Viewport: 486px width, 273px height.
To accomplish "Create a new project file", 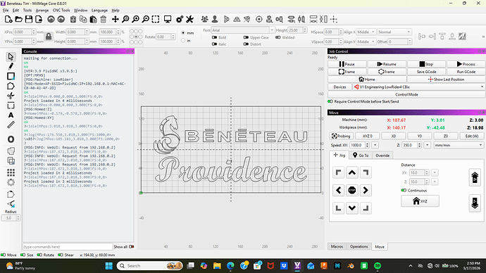I will point(8,19).
